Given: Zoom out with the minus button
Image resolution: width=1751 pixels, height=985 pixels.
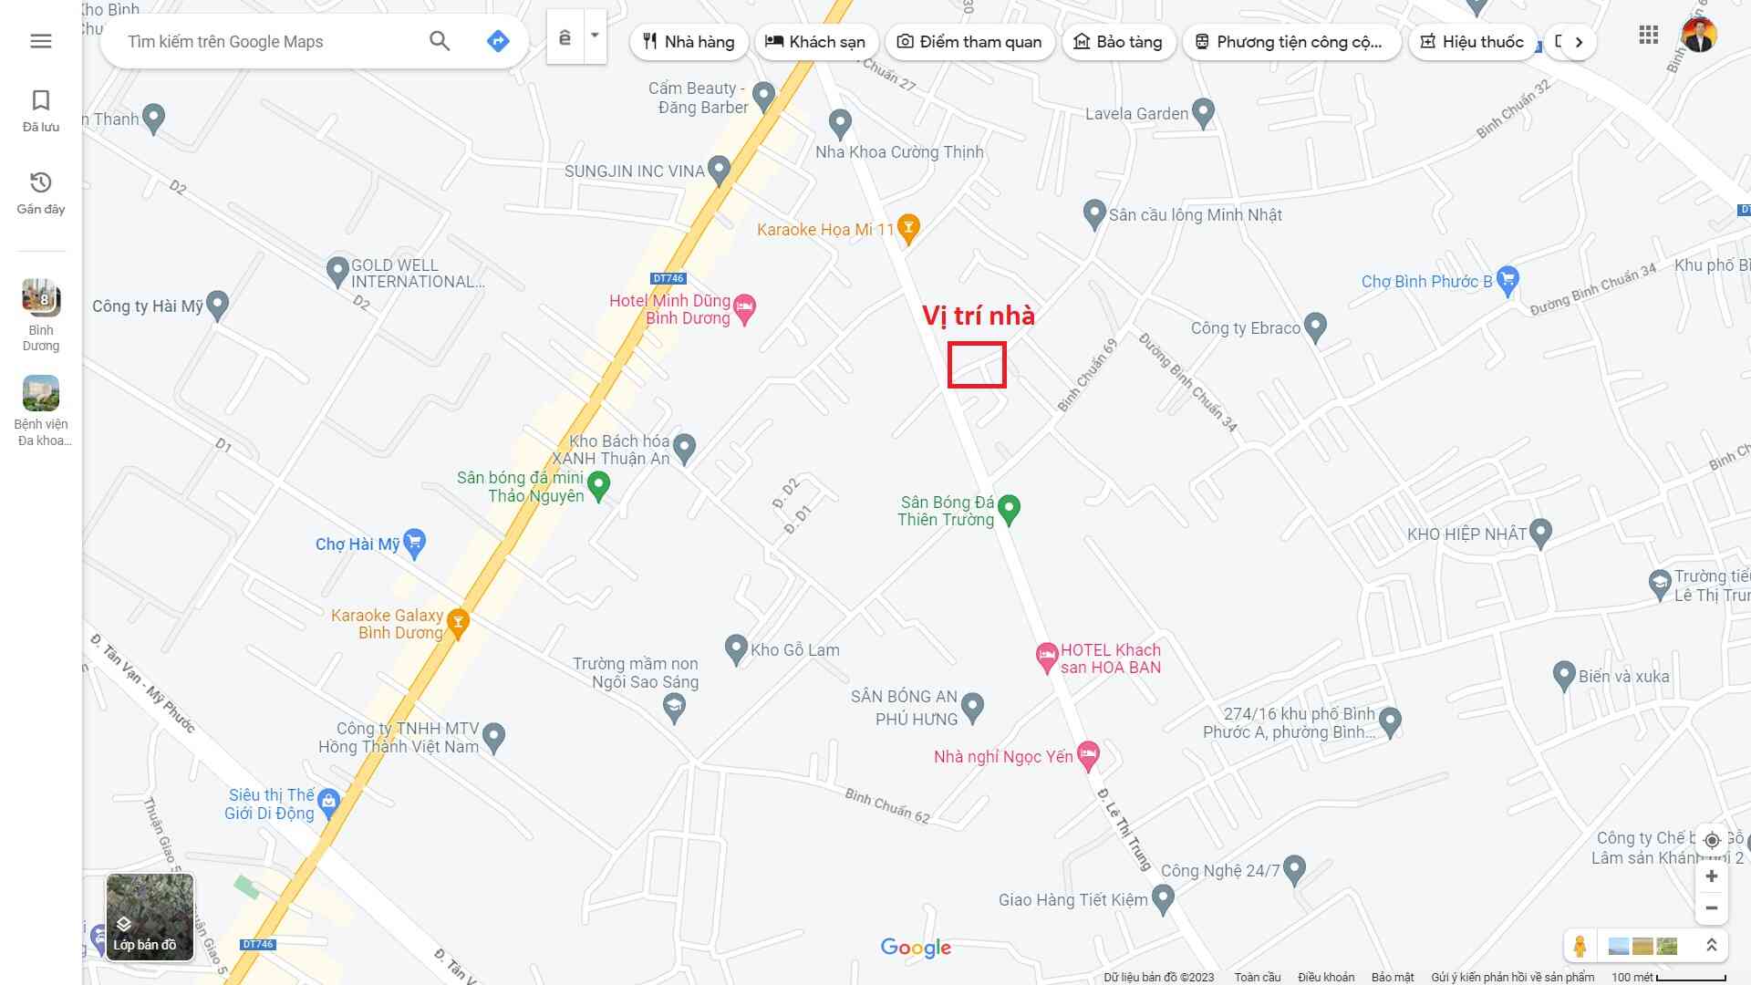Looking at the screenshot, I should 1712,908.
